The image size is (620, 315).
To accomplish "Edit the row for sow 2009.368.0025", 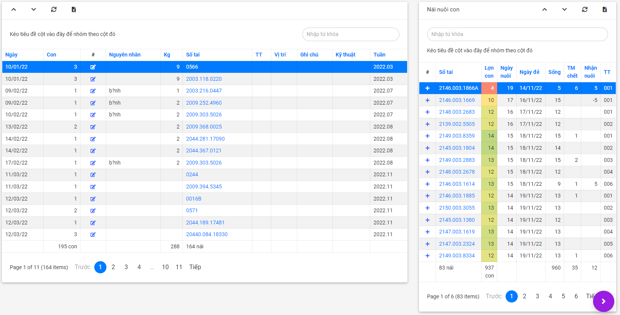I will pyautogui.click(x=93, y=127).
